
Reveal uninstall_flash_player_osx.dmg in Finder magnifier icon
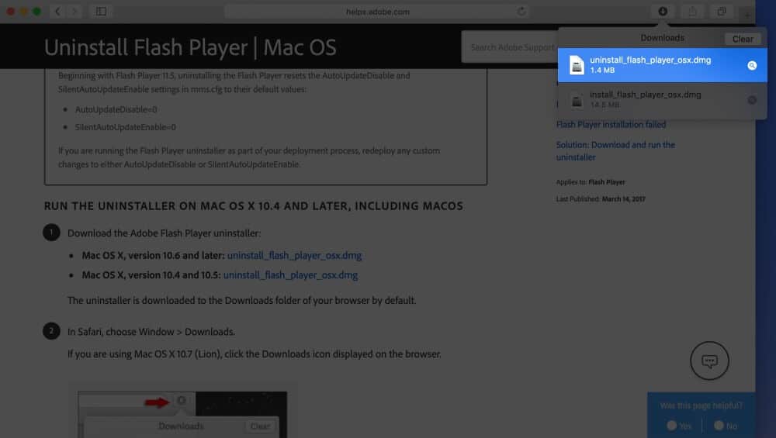click(x=752, y=65)
